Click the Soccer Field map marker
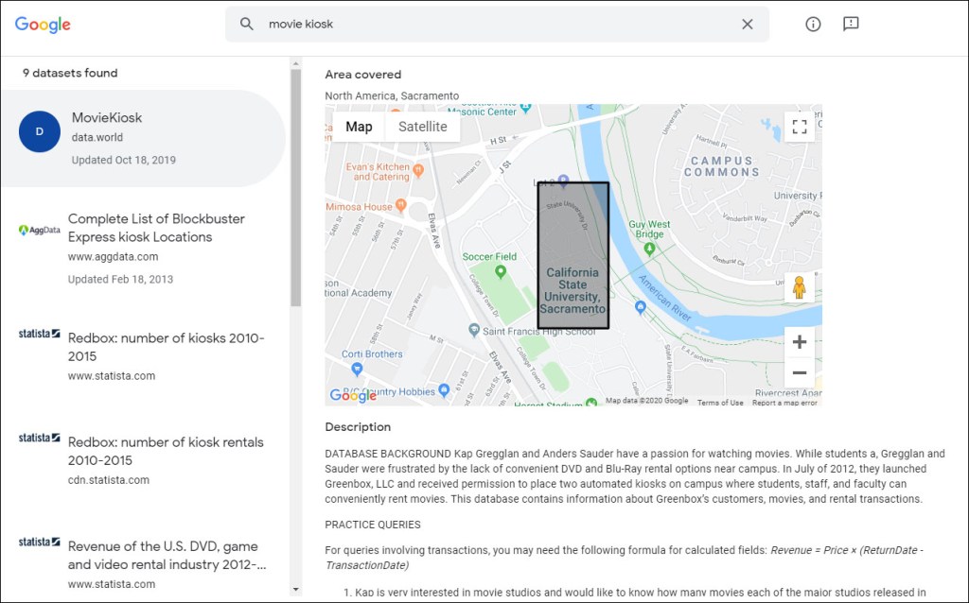 click(501, 271)
